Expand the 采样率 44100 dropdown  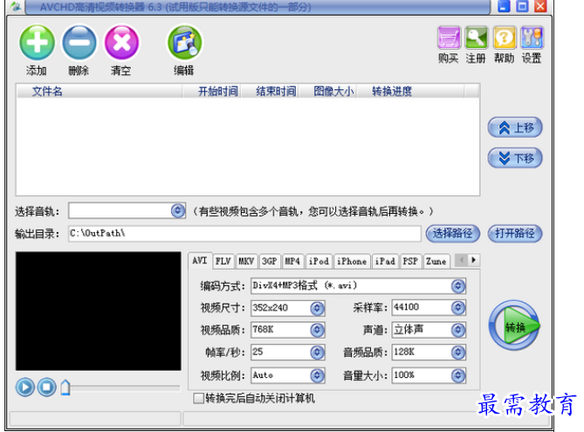point(458,307)
